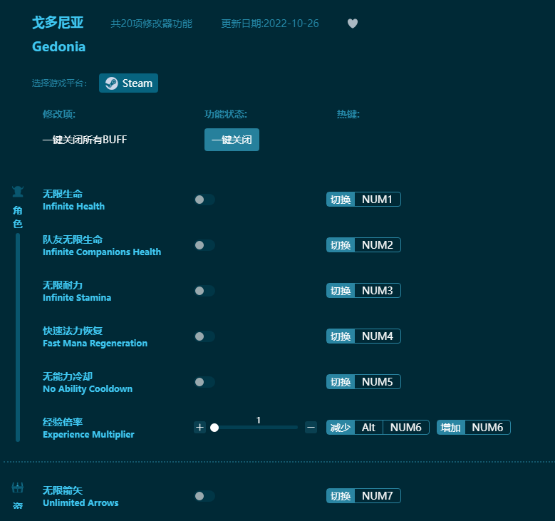Enable No Ability Cooldown switch
This screenshot has width=555, height=521.
(204, 382)
